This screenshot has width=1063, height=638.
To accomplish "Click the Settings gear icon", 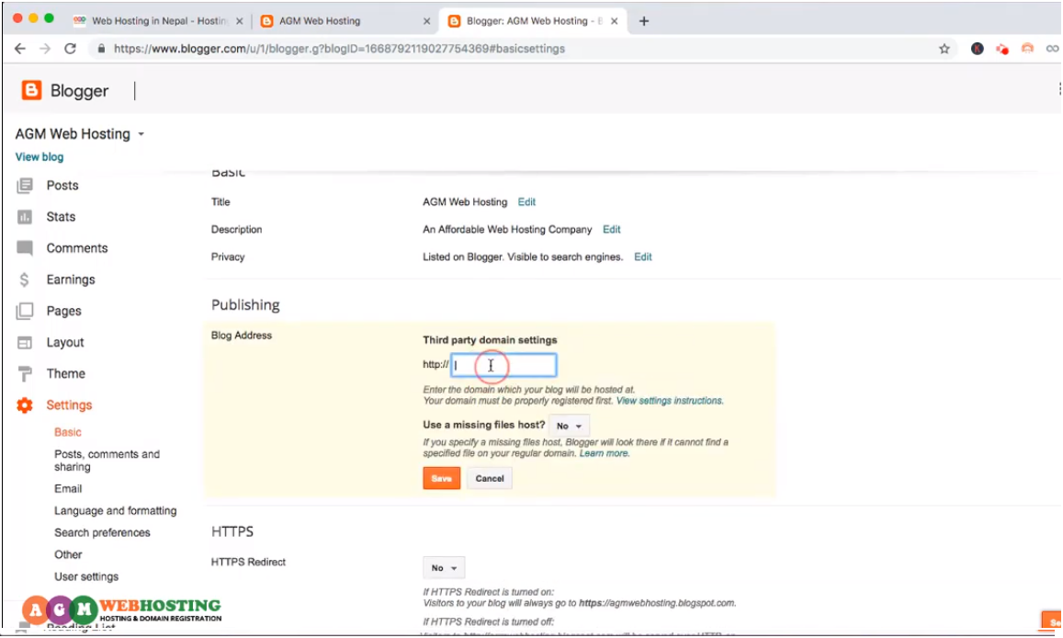I will tap(25, 404).
